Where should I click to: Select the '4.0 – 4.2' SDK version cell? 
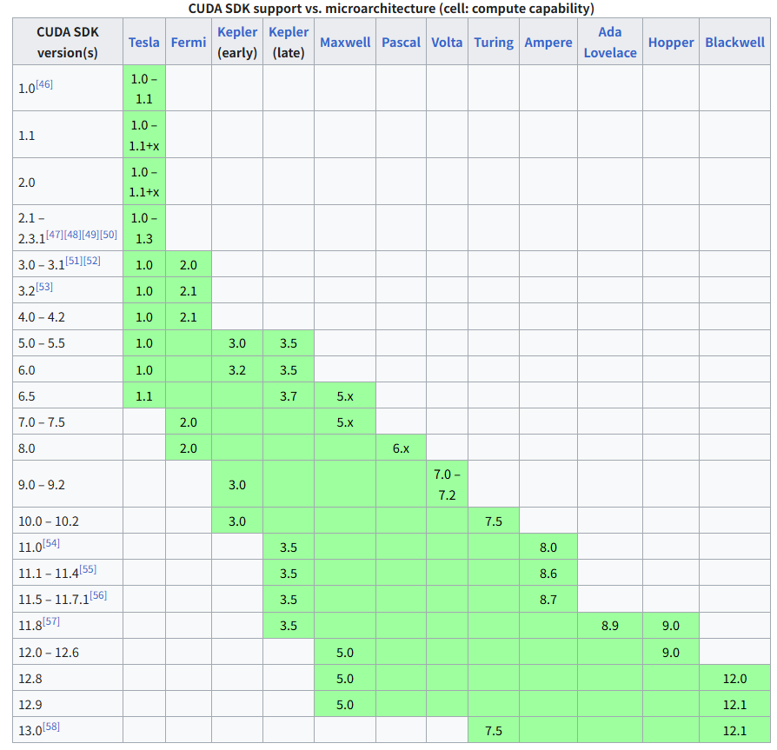pos(68,317)
